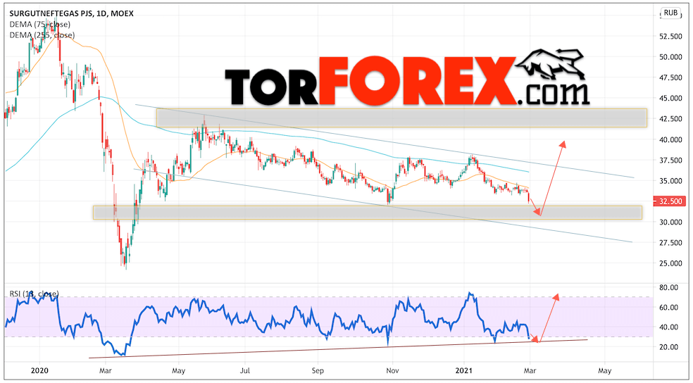The width and height of the screenshot is (693, 383).
Task: Click the 2020 time axis label
Action: coord(39,371)
